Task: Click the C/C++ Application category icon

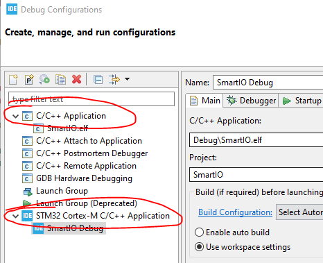Action: click(x=27, y=116)
